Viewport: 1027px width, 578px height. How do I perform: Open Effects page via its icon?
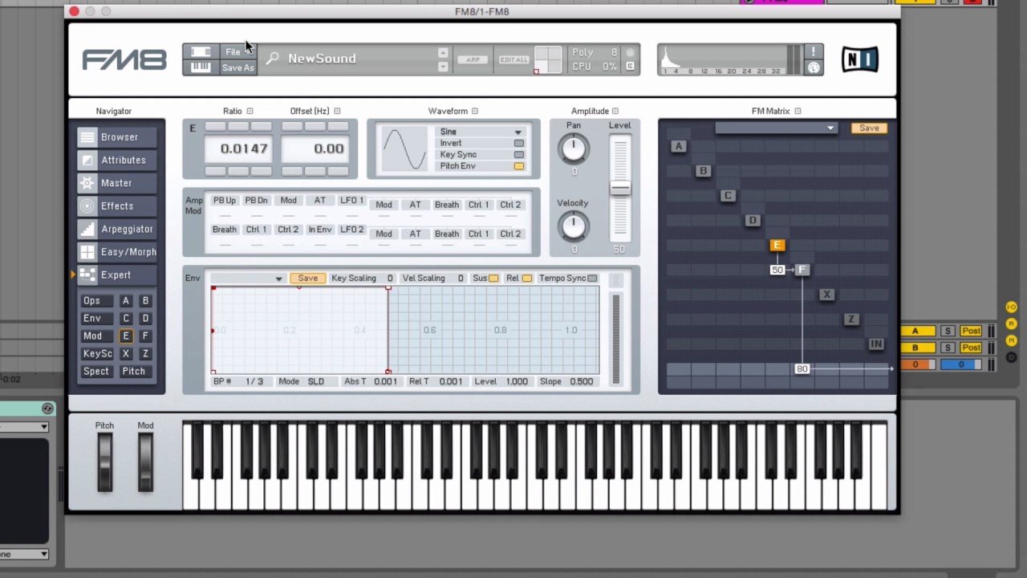click(87, 206)
